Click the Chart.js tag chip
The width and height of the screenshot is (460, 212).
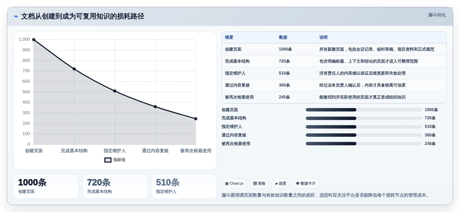click(234, 184)
